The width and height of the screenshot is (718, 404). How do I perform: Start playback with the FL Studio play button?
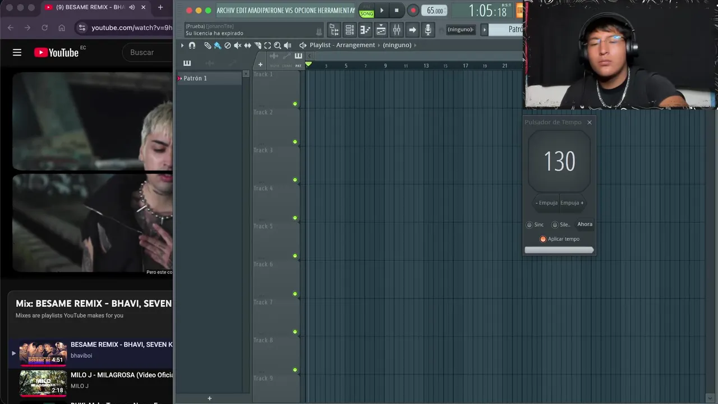(381, 11)
